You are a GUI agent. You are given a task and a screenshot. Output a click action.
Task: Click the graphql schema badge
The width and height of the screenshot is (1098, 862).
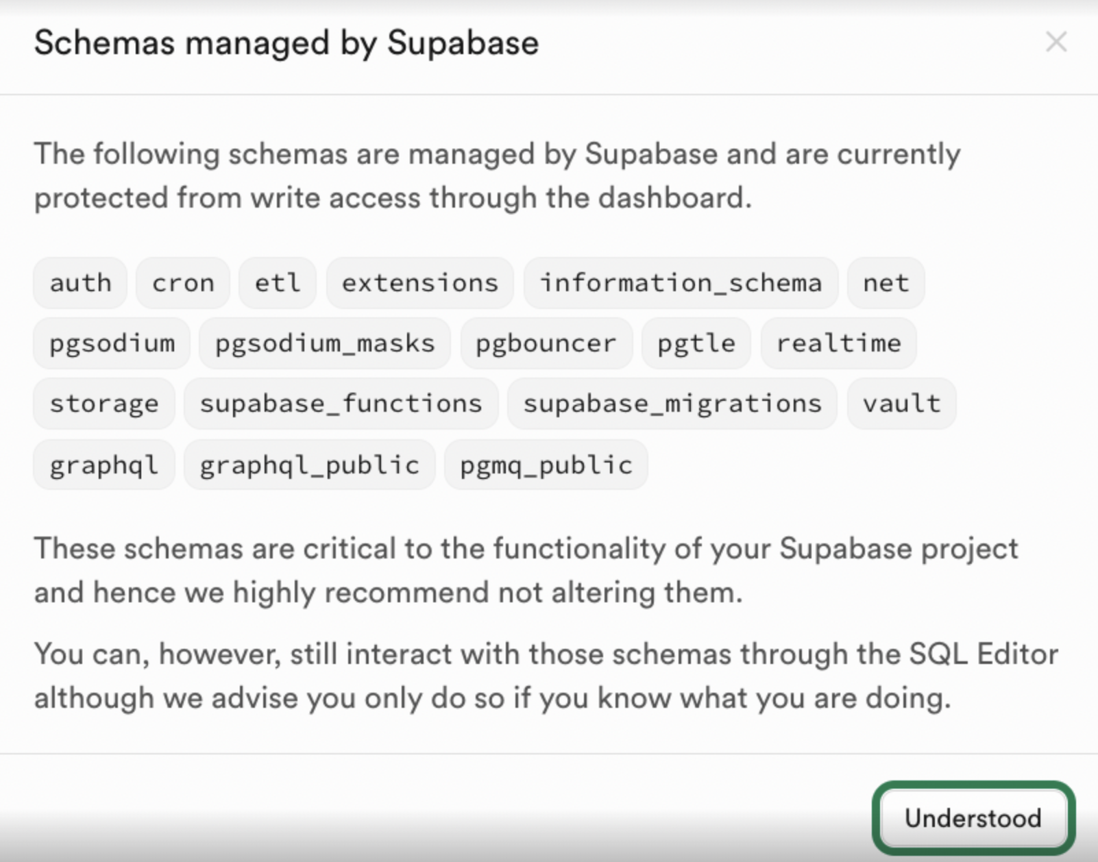[x=104, y=465]
